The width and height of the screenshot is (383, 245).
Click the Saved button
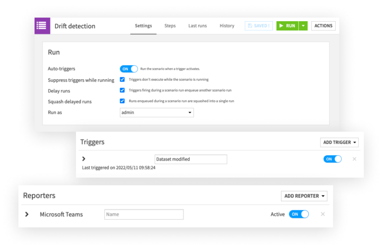[x=259, y=26]
